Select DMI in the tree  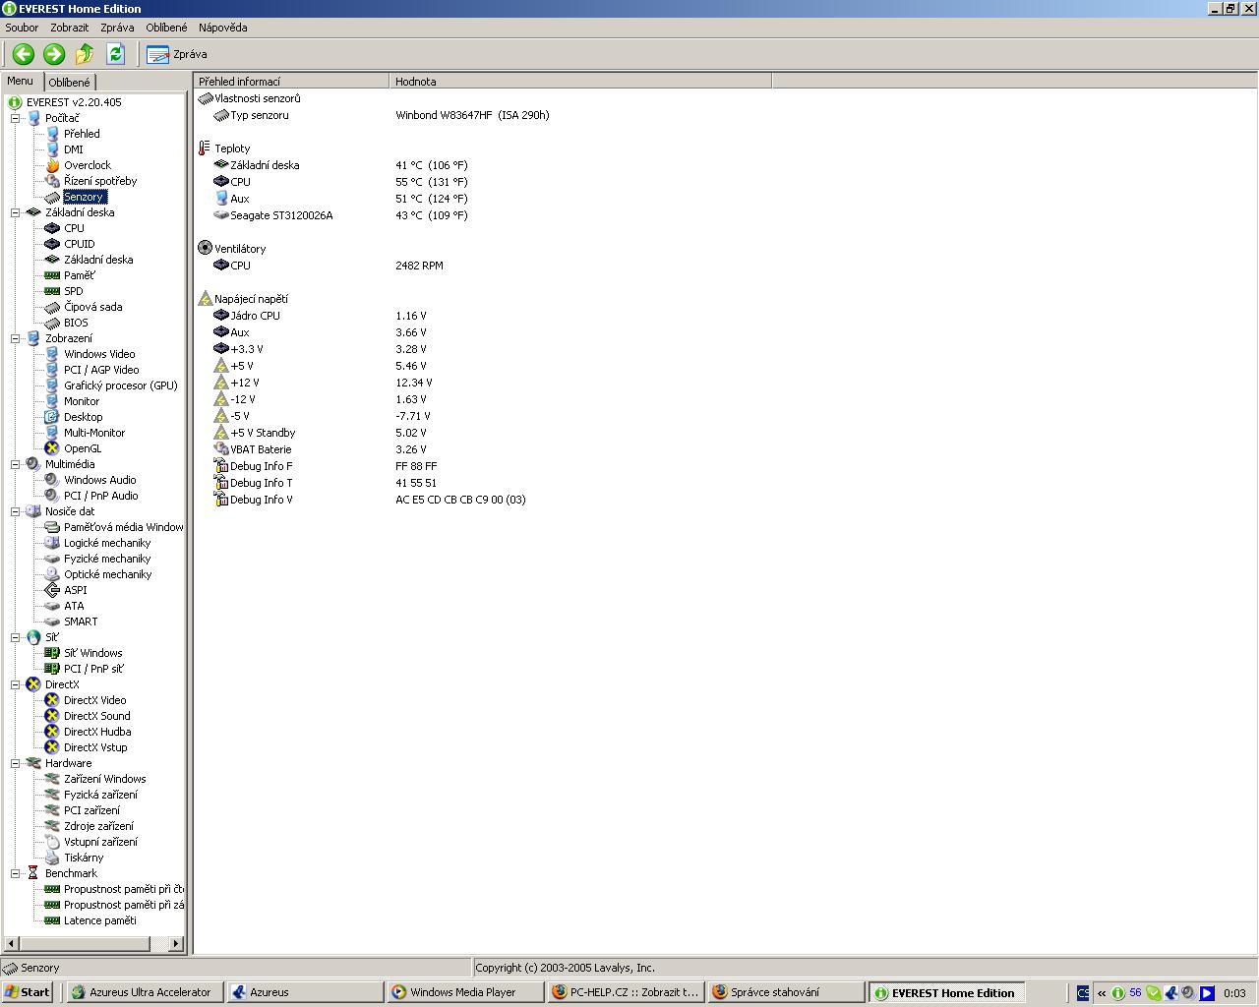click(x=74, y=149)
